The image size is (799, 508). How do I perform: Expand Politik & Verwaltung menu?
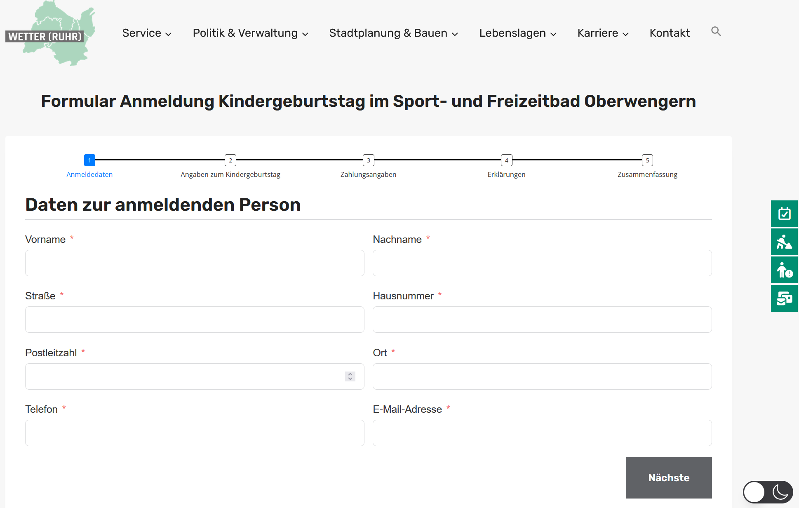(x=250, y=33)
